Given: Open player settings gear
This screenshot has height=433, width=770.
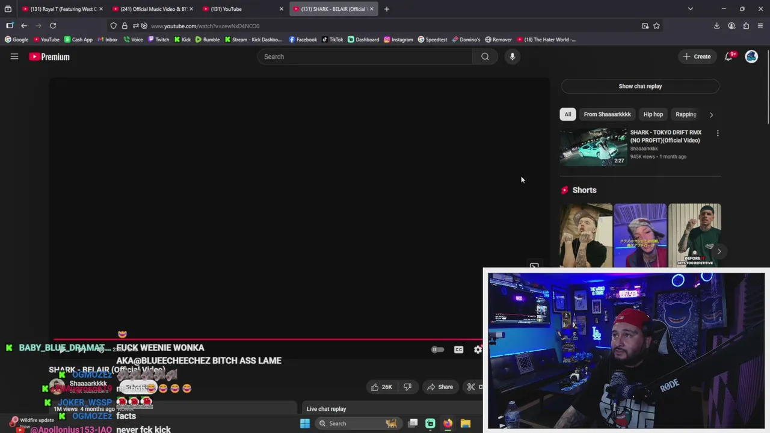Looking at the screenshot, I should click(x=478, y=349).
